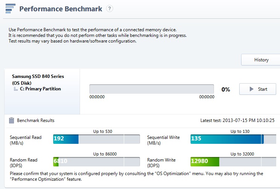
Task: Click the elapsed time below the bar's start
Action: [97, 97]
